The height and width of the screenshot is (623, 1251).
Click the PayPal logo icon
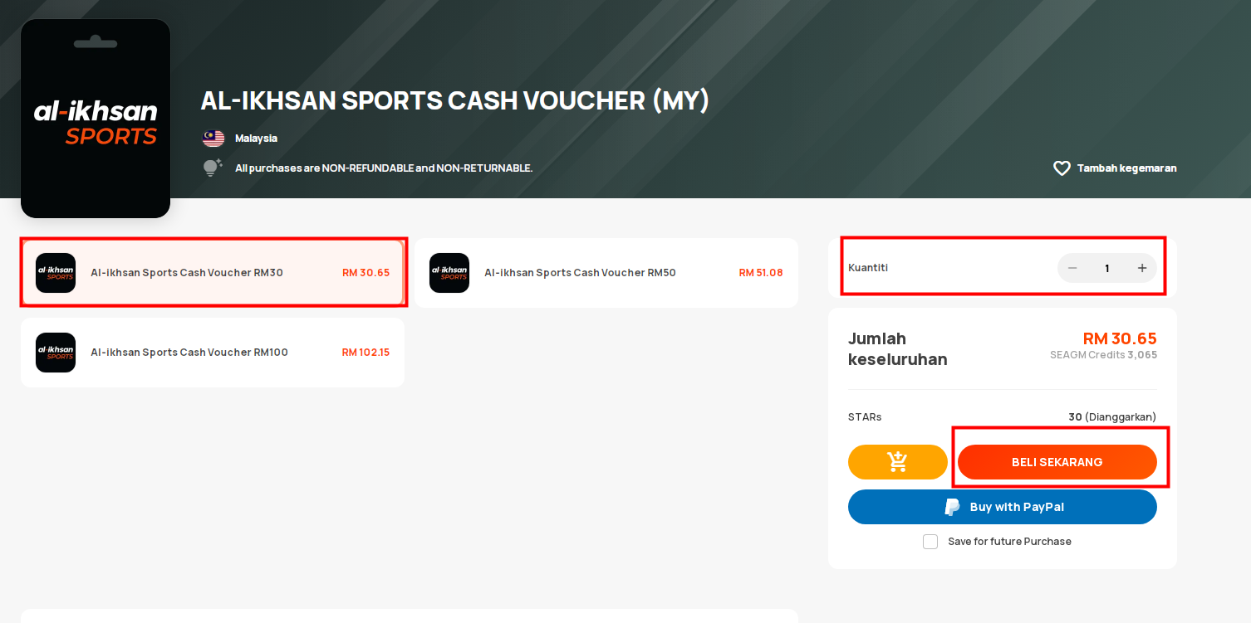952,507
